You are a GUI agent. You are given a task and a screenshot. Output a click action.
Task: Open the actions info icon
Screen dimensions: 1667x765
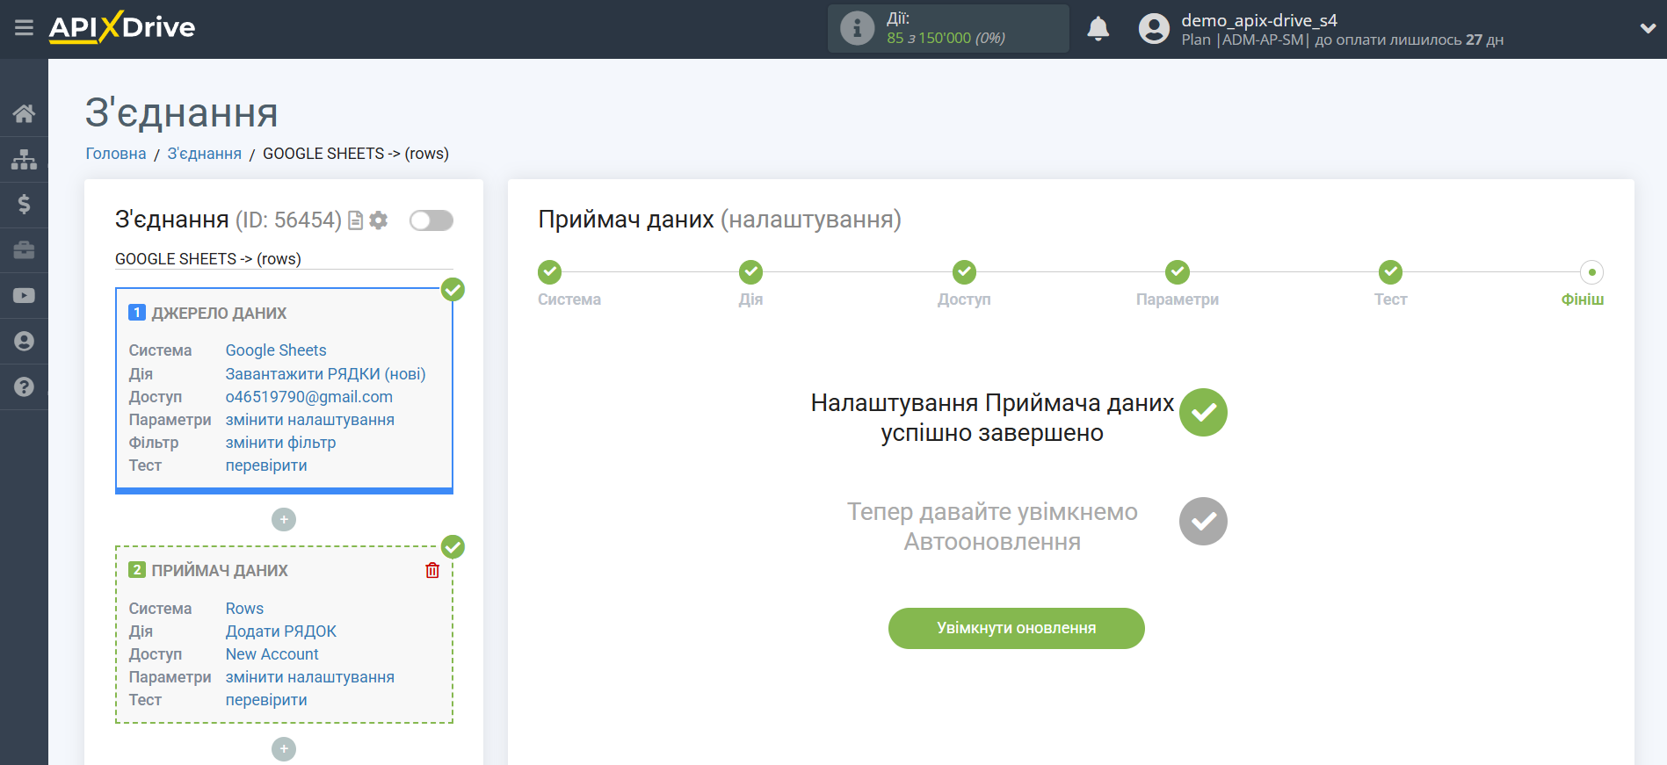tap(857, 28)
